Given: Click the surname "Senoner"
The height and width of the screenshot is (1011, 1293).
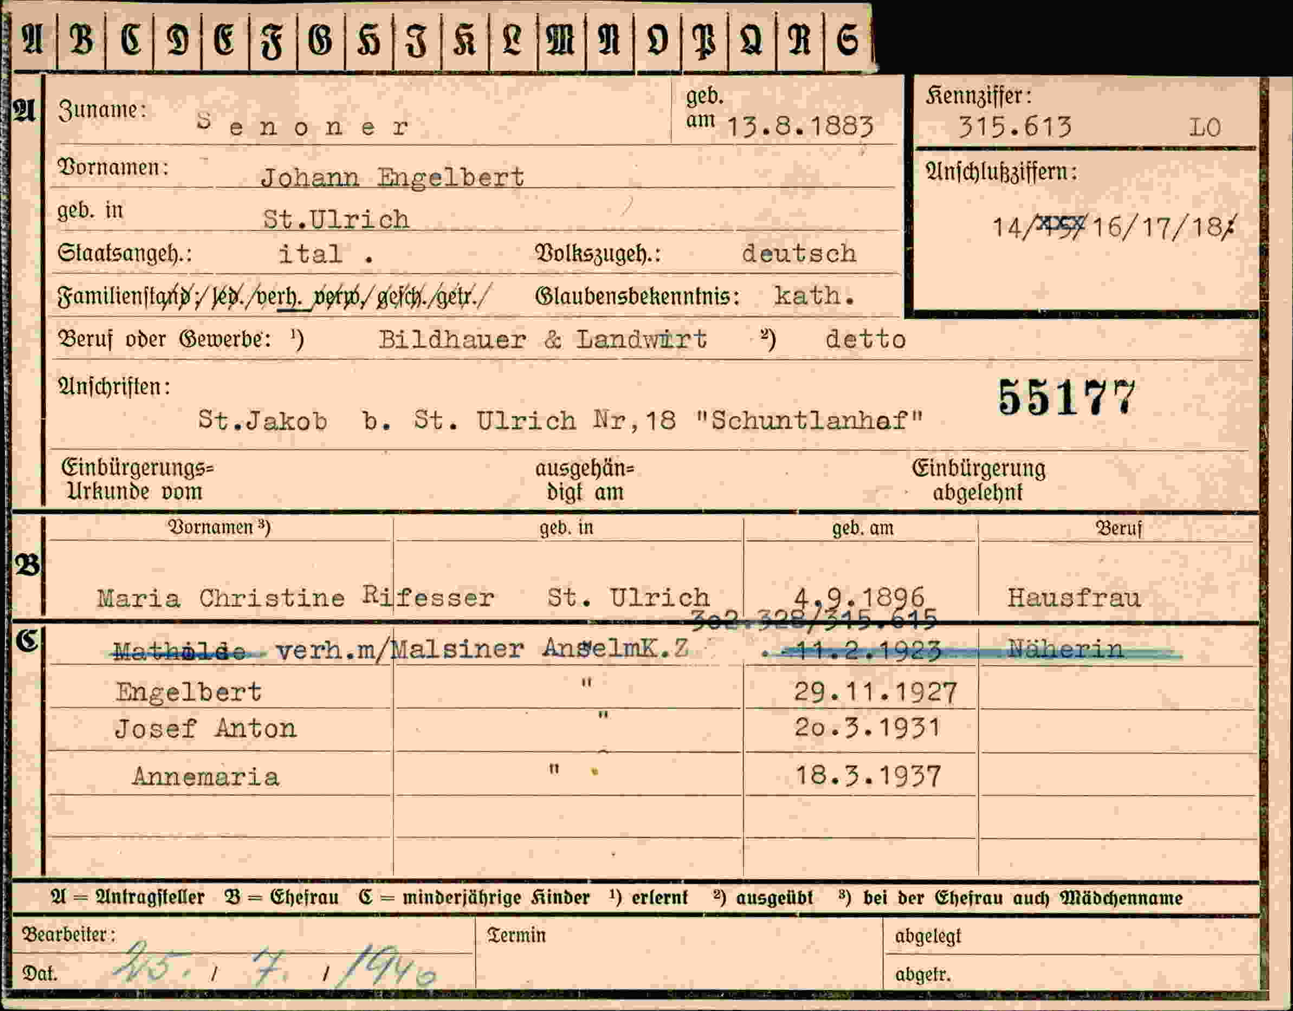Looking at the screenshot, I should click(303, 126).
